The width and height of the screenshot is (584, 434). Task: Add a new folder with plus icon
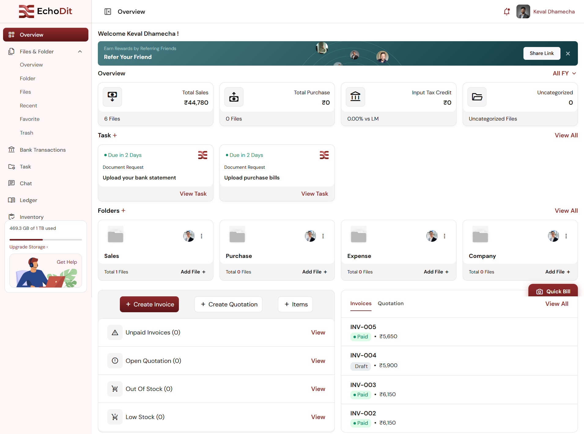click(123, 211)
